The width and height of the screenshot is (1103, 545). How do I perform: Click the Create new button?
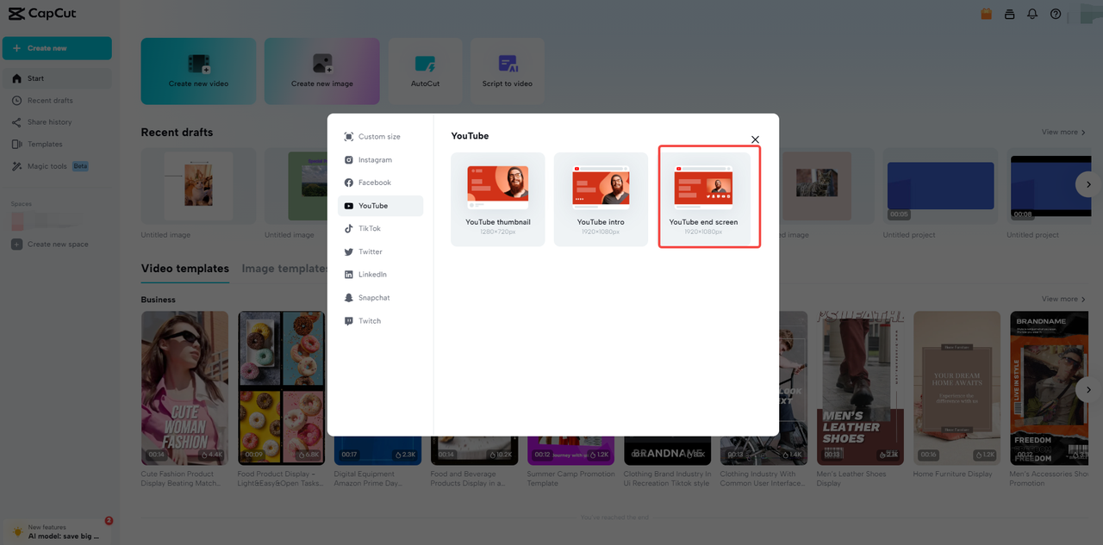tap(57, 48)
